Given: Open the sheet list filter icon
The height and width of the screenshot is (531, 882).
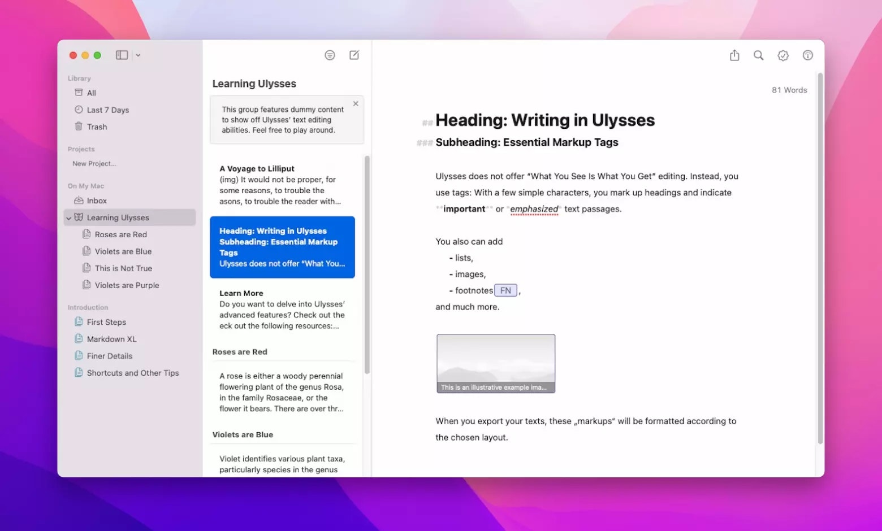Looking at the screenshot, I should (330, 55).
